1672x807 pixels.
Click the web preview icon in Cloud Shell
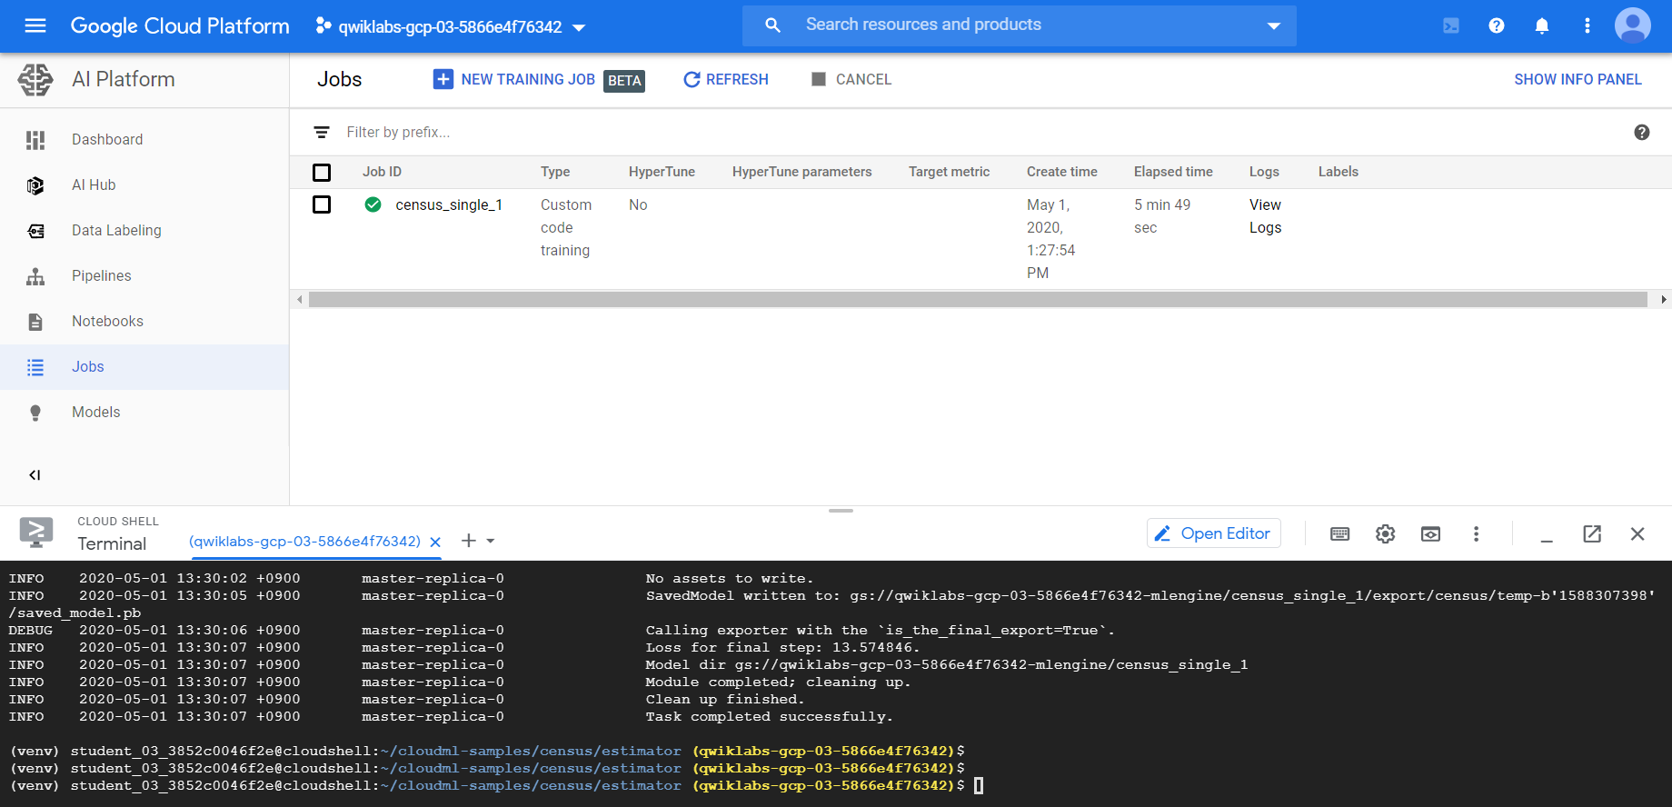tap(1430, 534)
